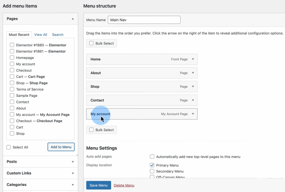The width and height of the screenshot is (285, 192).
Task: Open the Categories panel
Action: coord(73,185)
